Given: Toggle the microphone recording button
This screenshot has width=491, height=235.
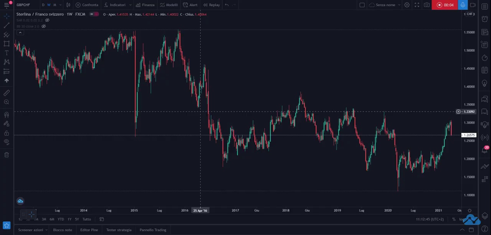Looking at the screenshot, I should 463,5.
